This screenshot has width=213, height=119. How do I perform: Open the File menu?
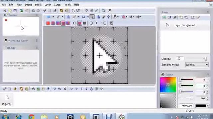click(4, 5)
